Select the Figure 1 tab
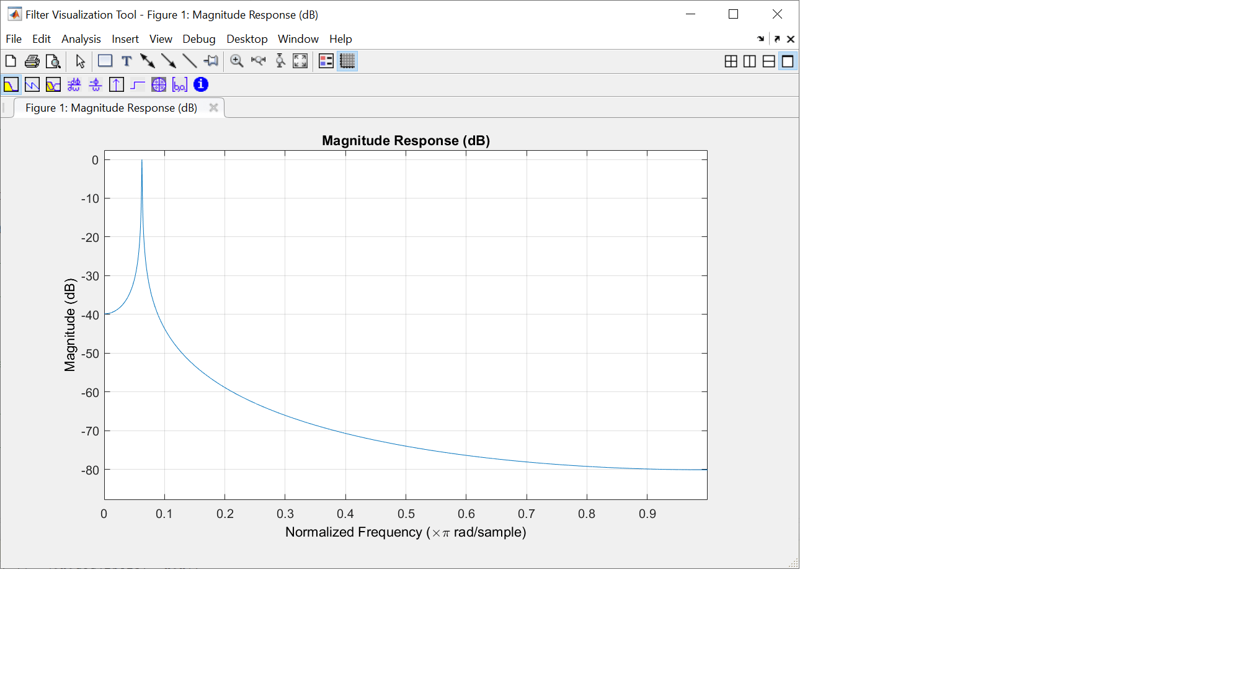The height and width of the screenshot is (683, 1254). [110, 107]
